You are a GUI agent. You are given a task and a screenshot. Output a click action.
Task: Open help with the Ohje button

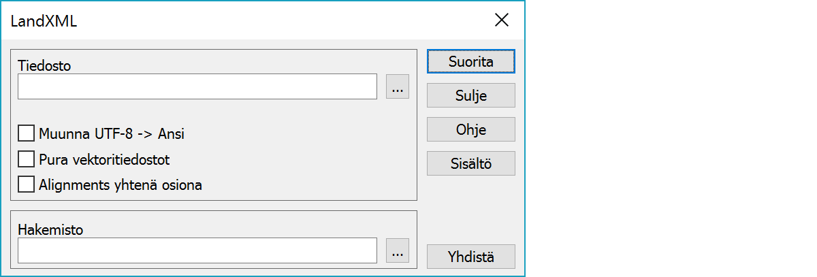(470, 129)
